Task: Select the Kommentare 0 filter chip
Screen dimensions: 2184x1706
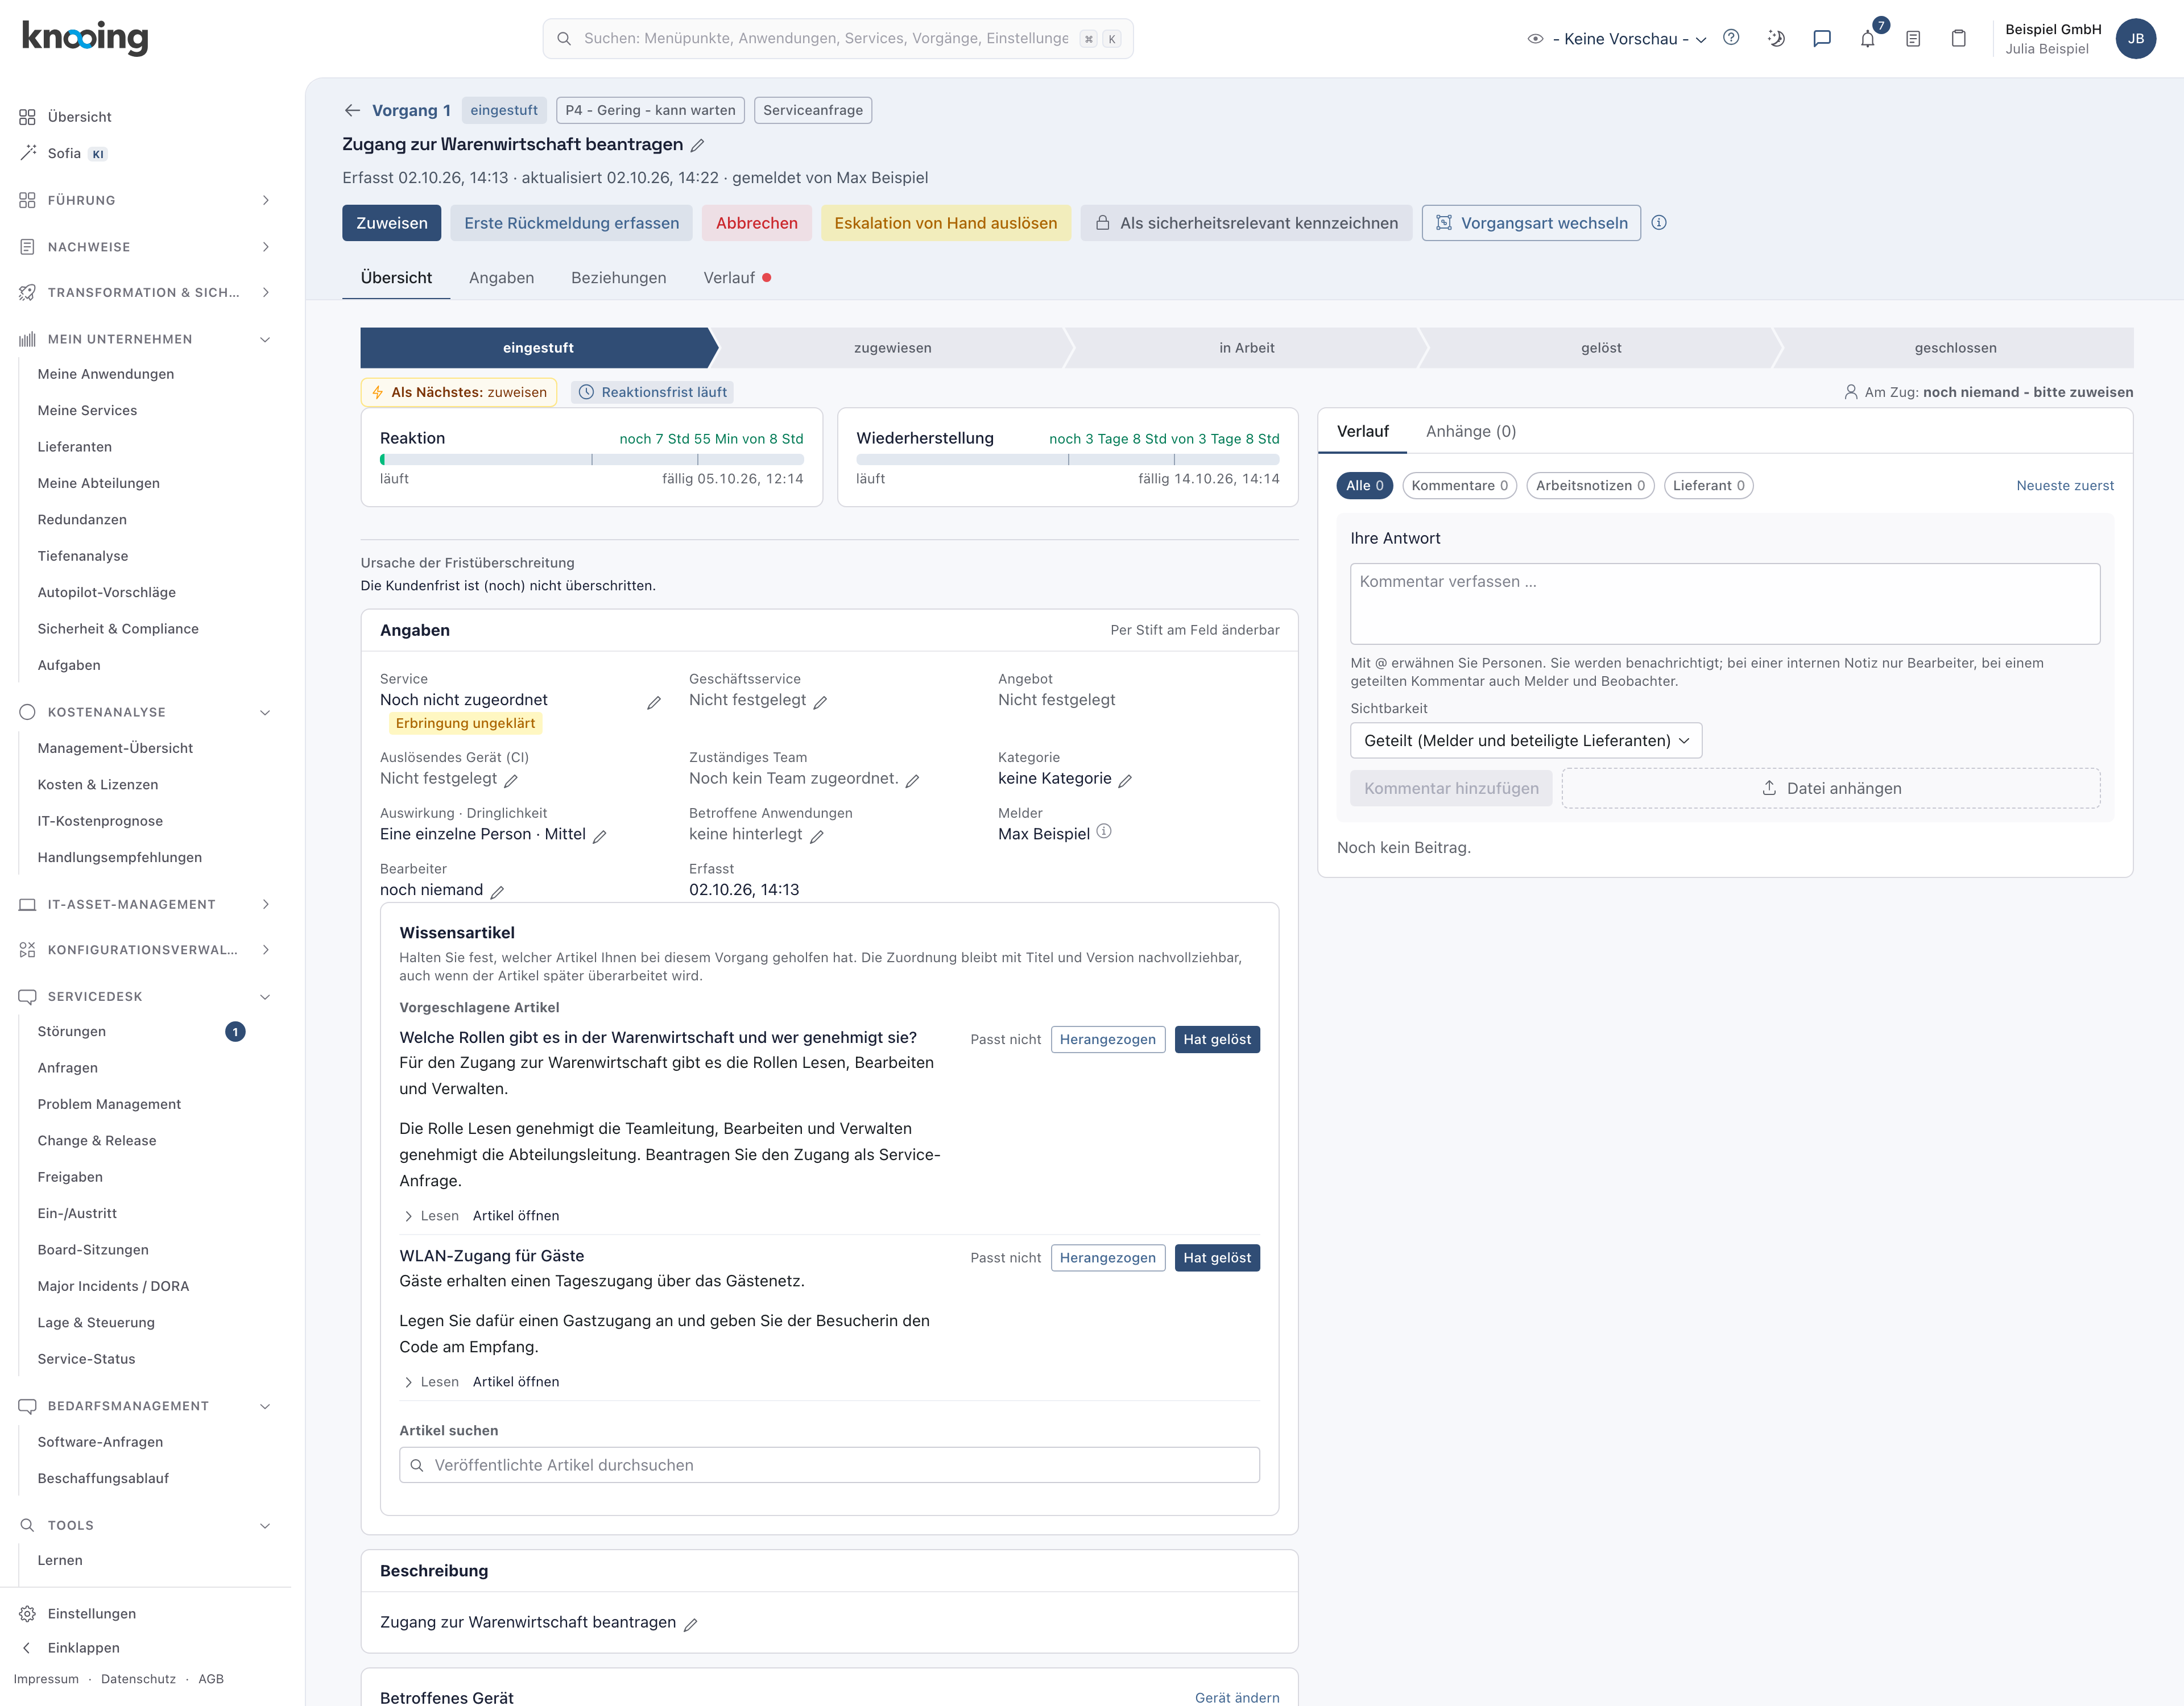Action: pos(1459,486)
